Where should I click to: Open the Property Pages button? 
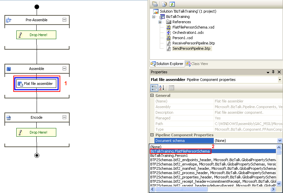[x=171, y=88]
